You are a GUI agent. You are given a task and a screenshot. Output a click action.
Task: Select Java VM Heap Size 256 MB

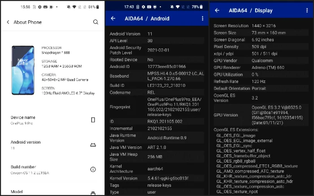pyautogui.click(x=157, y=157)
